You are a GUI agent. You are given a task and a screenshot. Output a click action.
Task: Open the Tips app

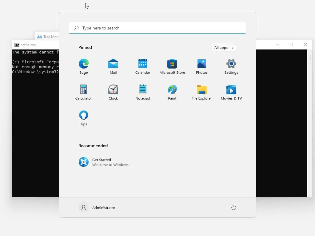(84, 118)
